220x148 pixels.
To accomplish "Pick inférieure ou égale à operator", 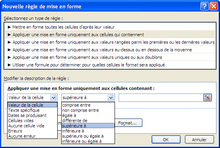I will [88, 141].
